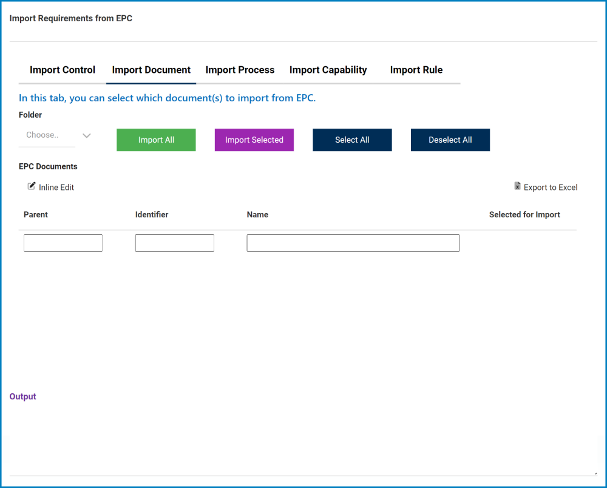The height and width of the screenshot is (488, 607).
Task: Sort by the Parent column header
Action: point(35,214)
